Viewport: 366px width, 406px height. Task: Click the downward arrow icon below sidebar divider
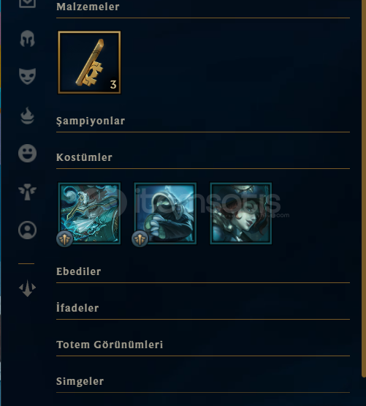27,288
